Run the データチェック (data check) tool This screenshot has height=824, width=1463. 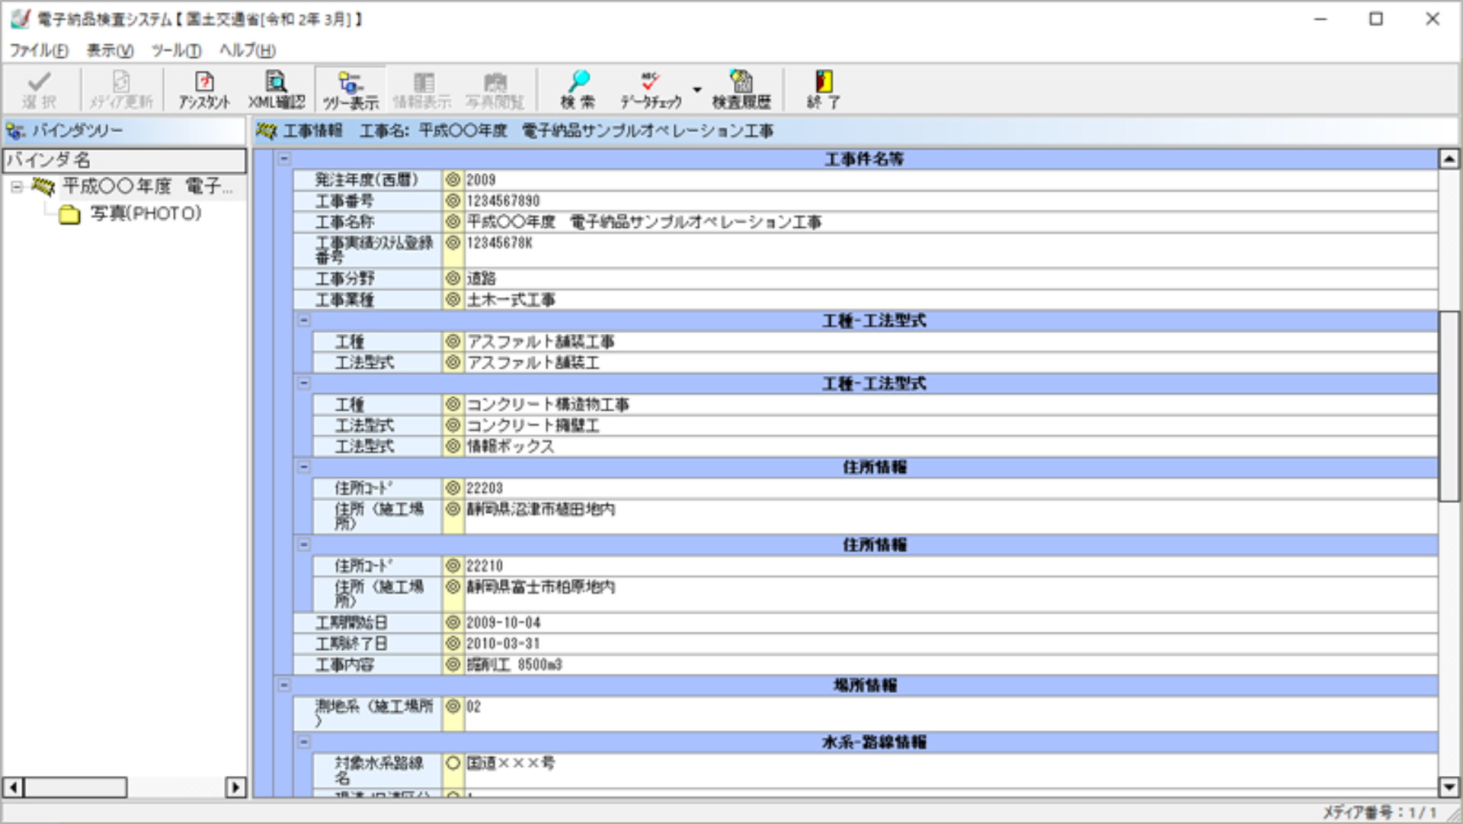[x=649, y=88]
